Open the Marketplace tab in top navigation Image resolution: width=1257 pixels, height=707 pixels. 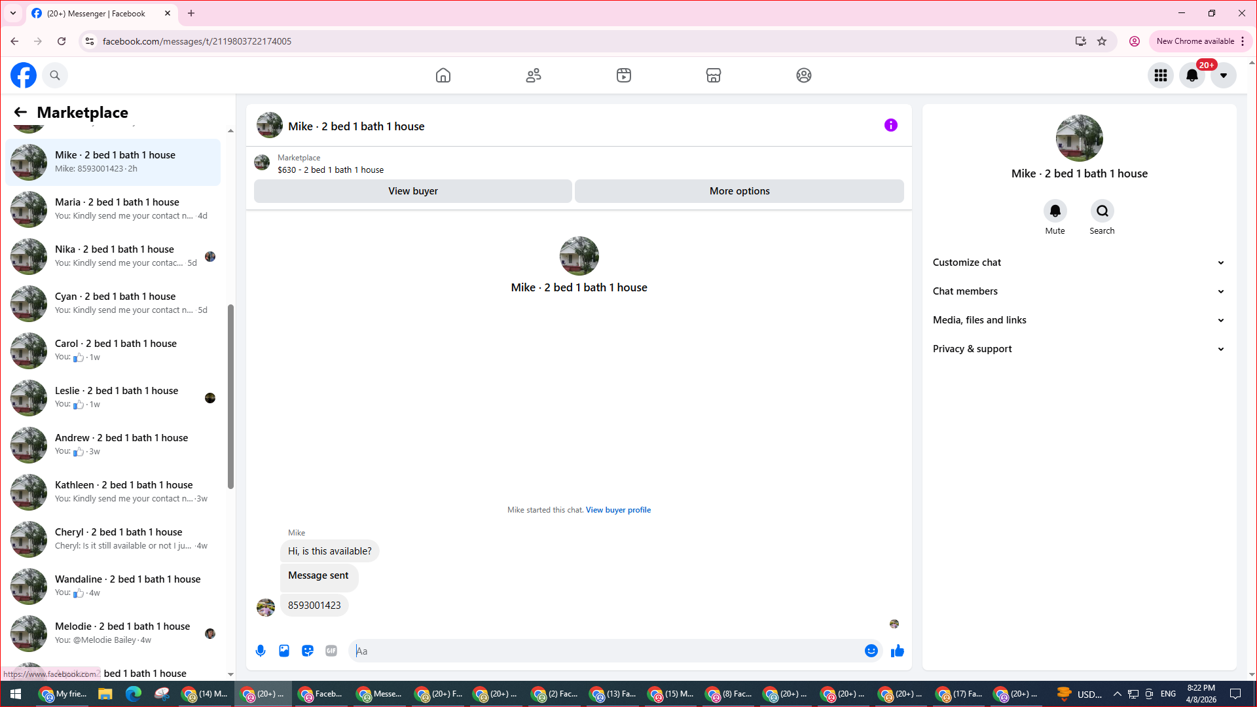[714, 75]
